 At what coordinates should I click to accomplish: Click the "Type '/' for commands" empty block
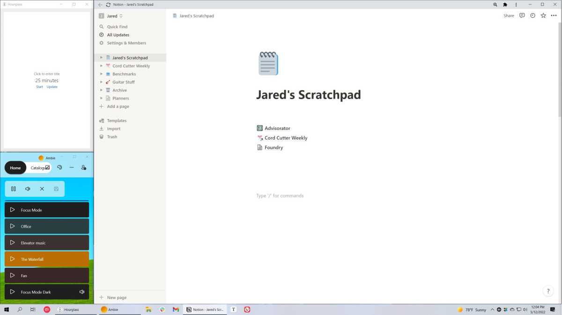click(x=280, y=195)
